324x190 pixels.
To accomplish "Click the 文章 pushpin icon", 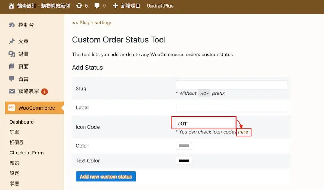I will [x=12, y=41].
